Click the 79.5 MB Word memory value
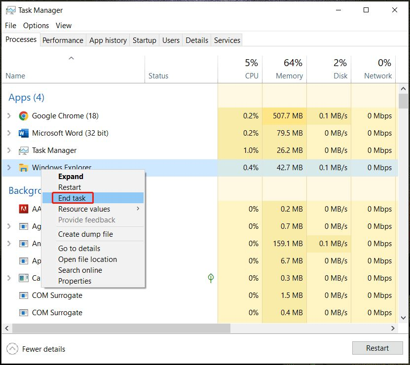Viewport: 410px width, 365px height. pyautogui.click(x=290, y=133)
